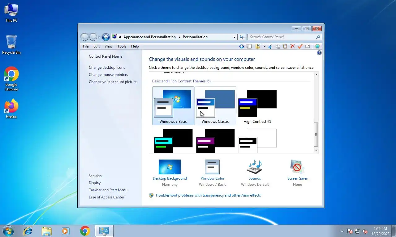The height and width of the screenshot is (237, 396).
Task: Open the Edit menu
Action: coord(97,46)
